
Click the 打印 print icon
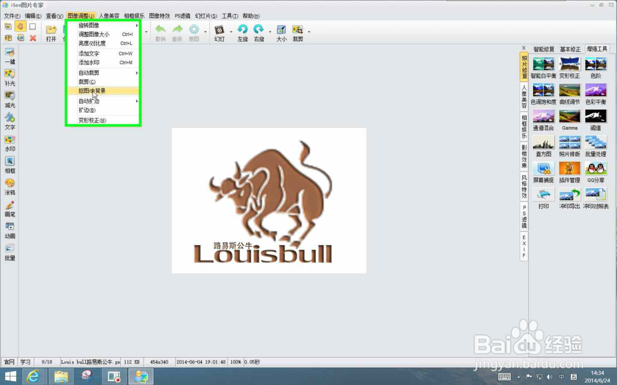544,198
